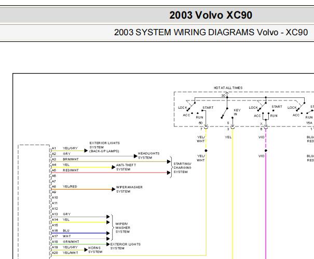
Task: Click pin label "A13"
Action: pyautogui.click(x=55, y=214)
